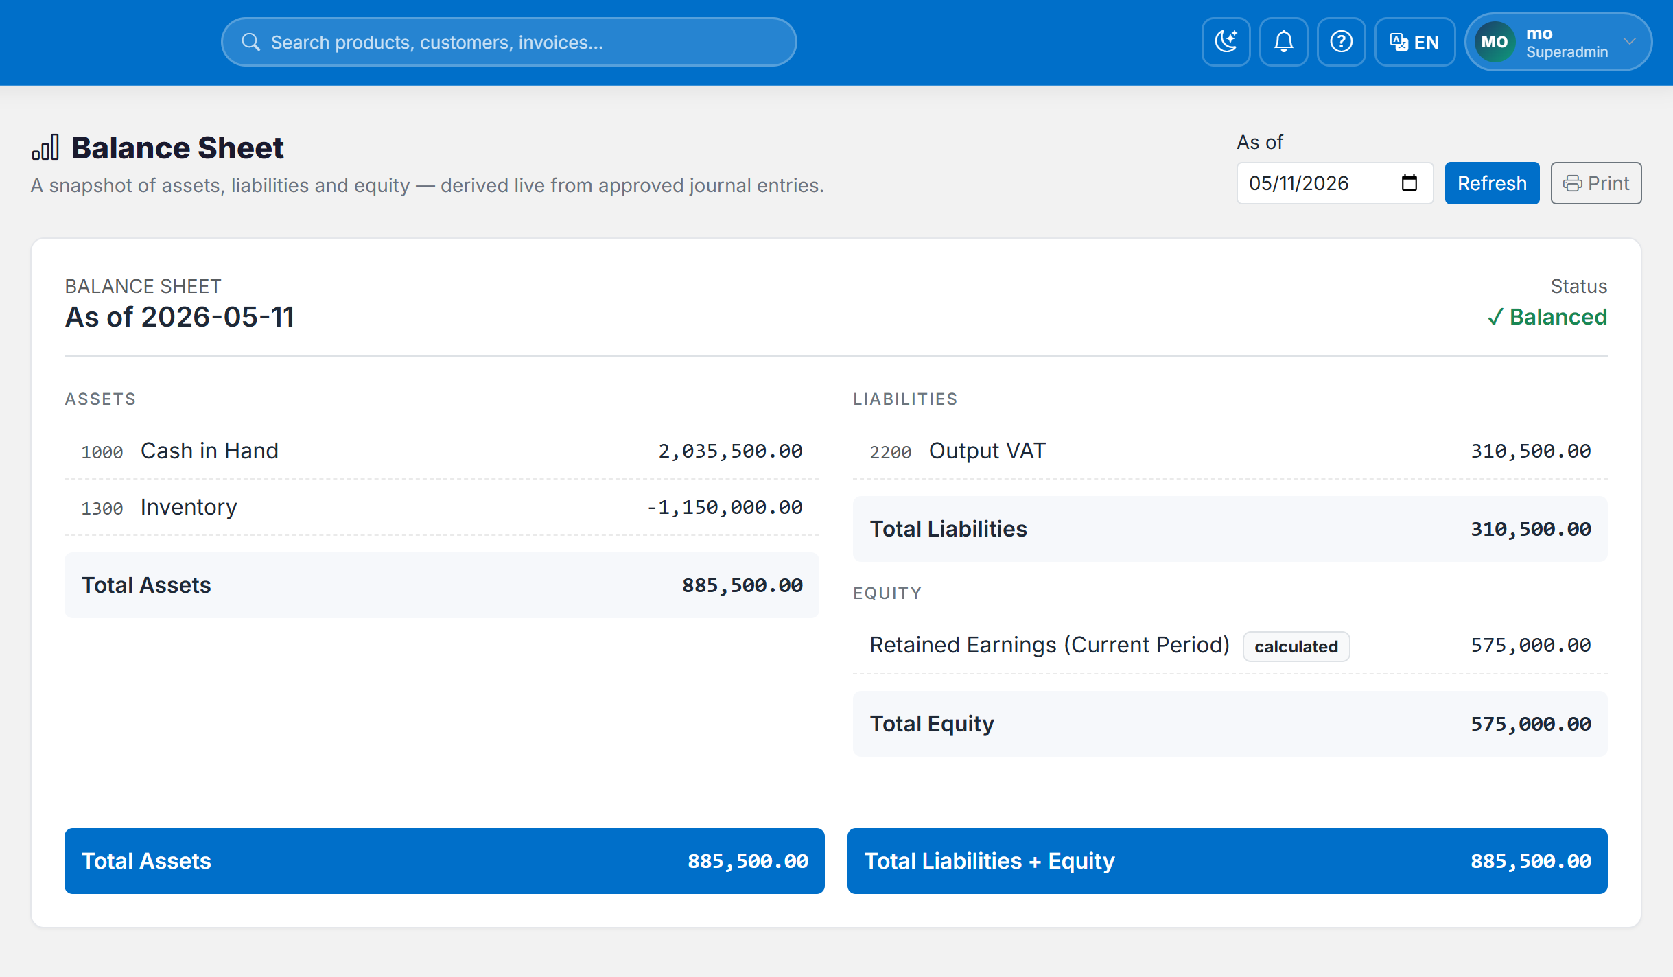The image size is (1673, 977).
Task: Click account code 2200
Action: (890, 452)
